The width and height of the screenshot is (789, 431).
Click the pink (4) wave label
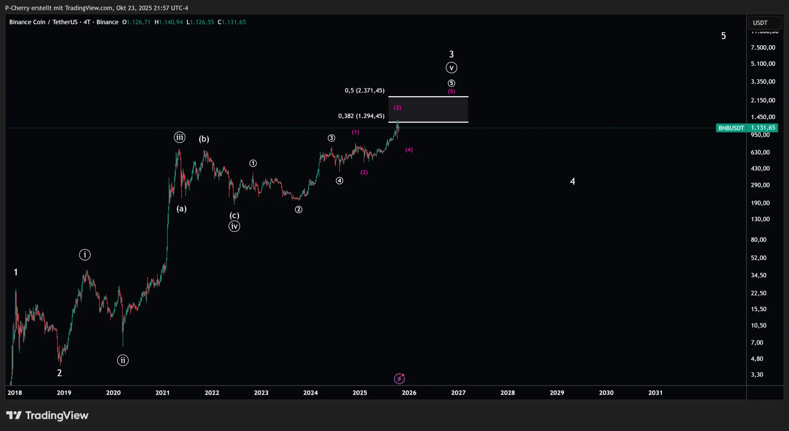click(409, 150)
